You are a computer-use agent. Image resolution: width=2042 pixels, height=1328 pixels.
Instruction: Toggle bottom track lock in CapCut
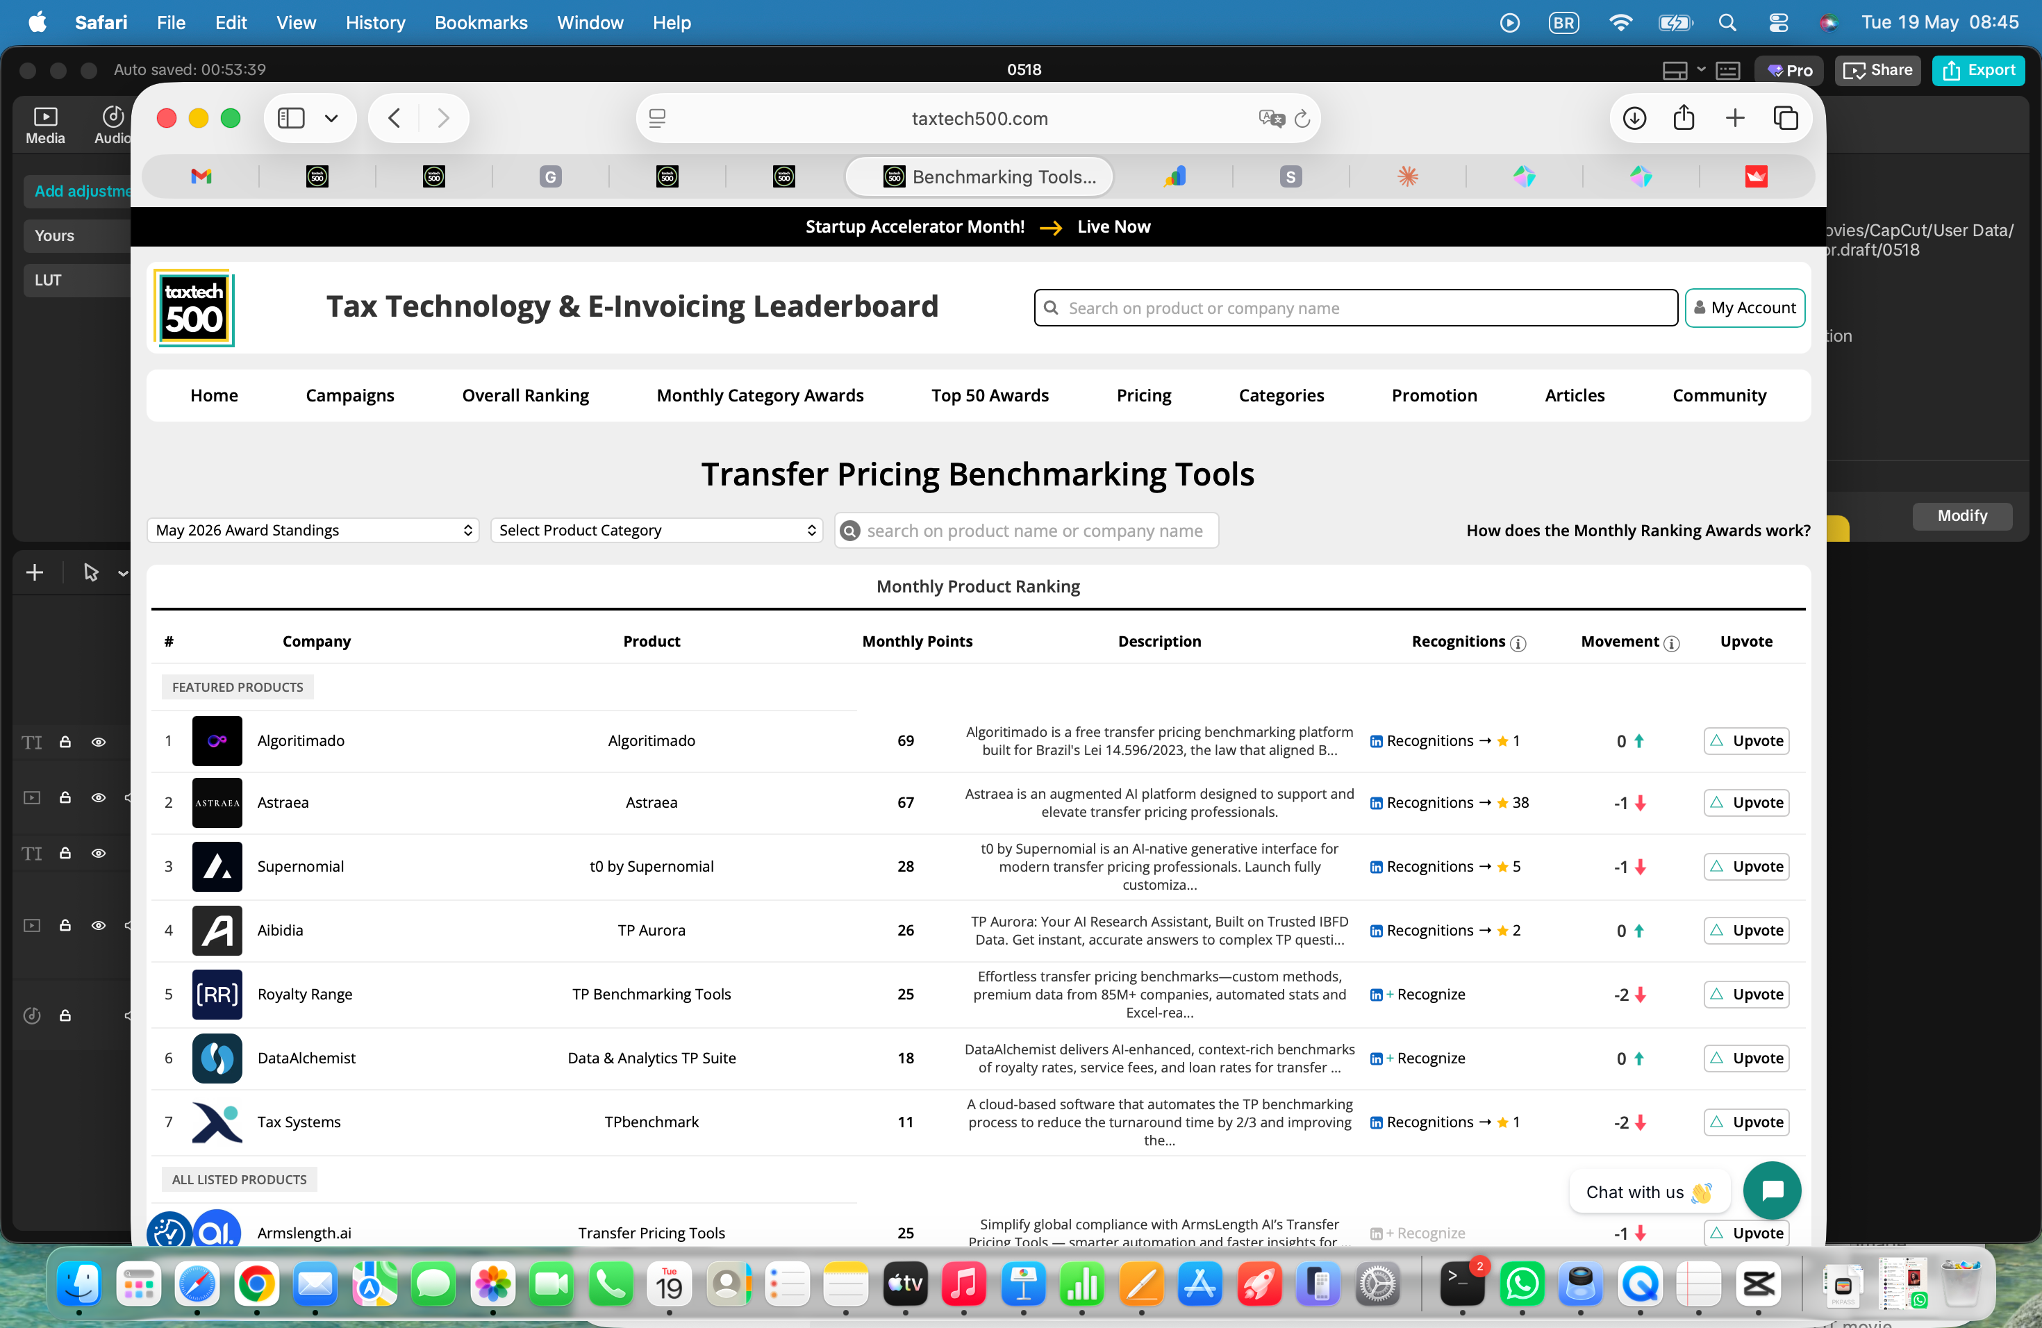click(65, 1015)
